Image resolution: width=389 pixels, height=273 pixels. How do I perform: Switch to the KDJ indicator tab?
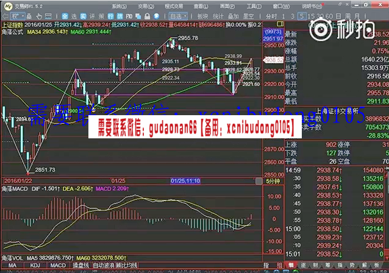[35, 266]
